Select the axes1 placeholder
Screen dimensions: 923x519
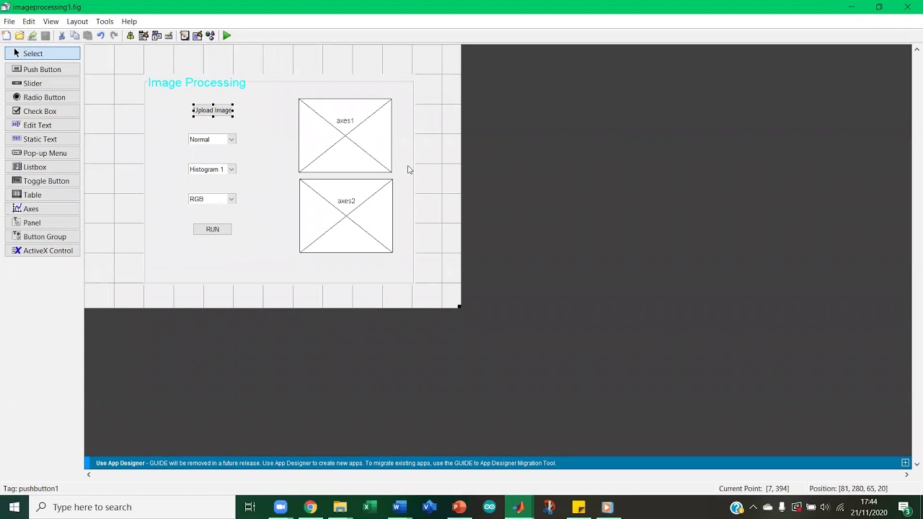345,136
